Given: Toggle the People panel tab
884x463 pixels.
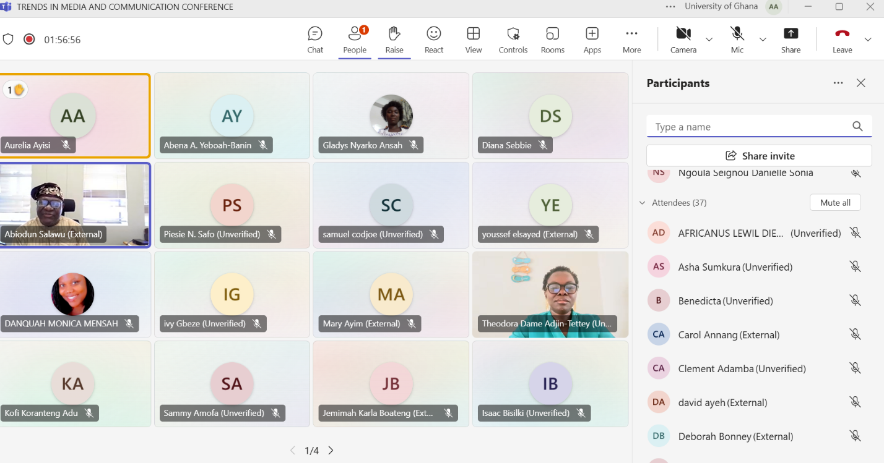Looking at the screenshot, I should click(x=355, y=40).
